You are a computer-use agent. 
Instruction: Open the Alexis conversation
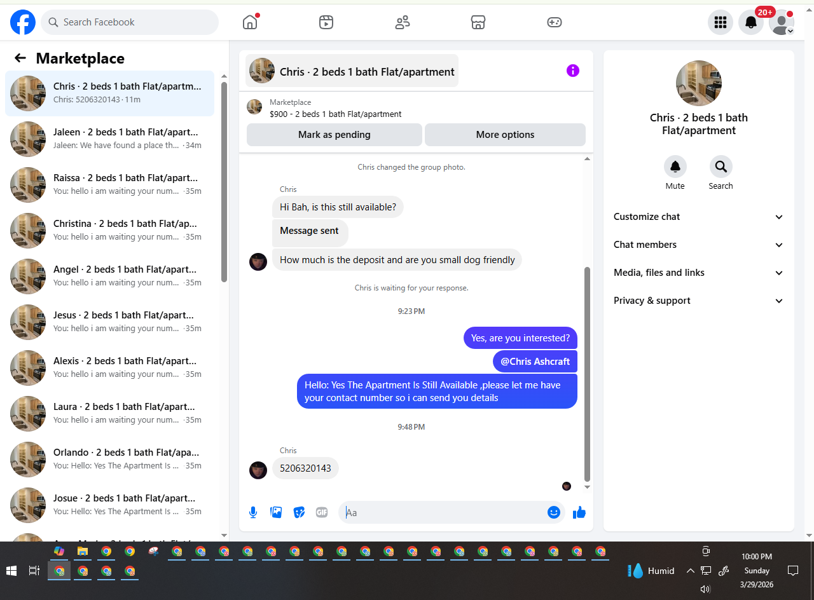click(x=109, y=368)
